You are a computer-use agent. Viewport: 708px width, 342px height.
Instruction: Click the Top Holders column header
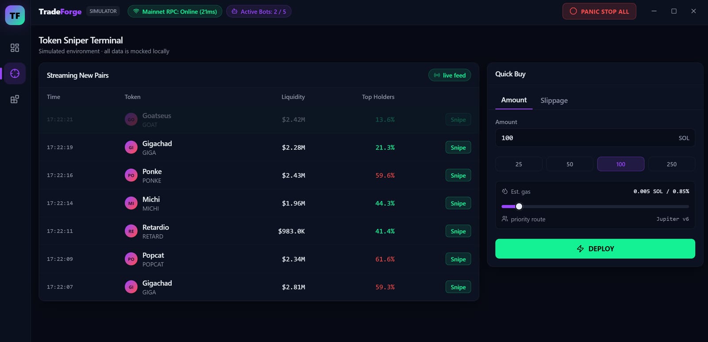(378, 97)
